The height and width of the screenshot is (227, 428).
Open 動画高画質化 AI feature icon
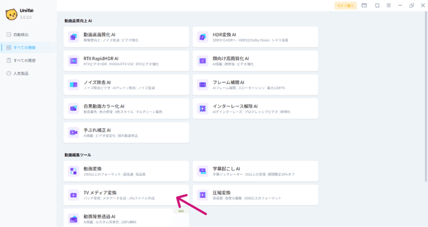73,37
